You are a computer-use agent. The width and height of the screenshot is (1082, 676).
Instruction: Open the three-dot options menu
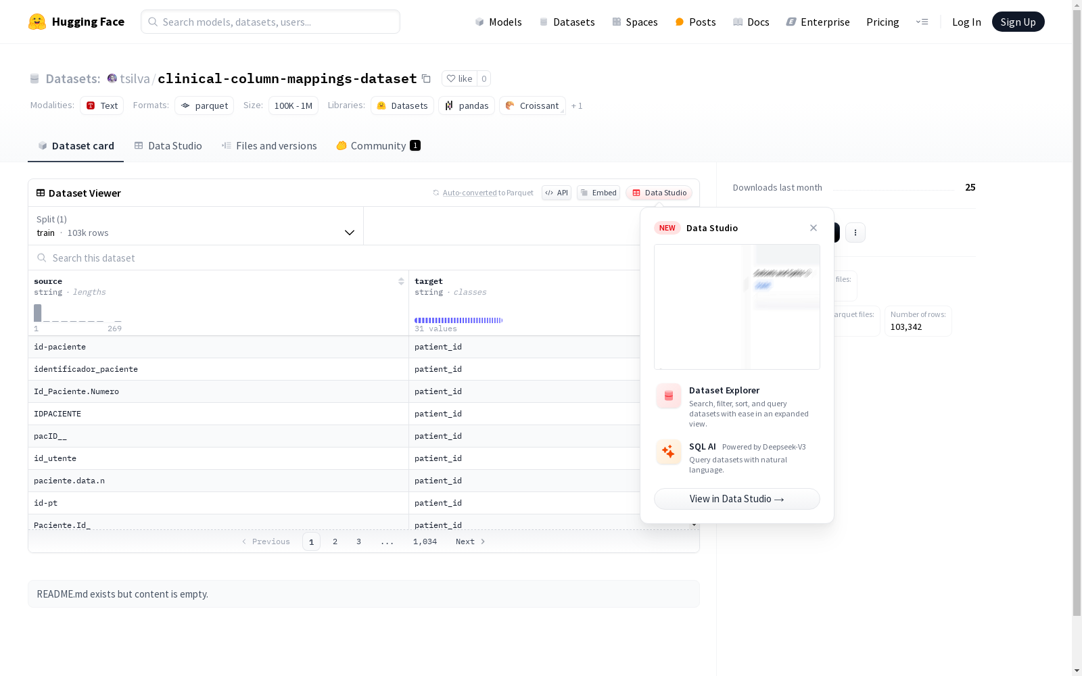click(x=855, y=233)
